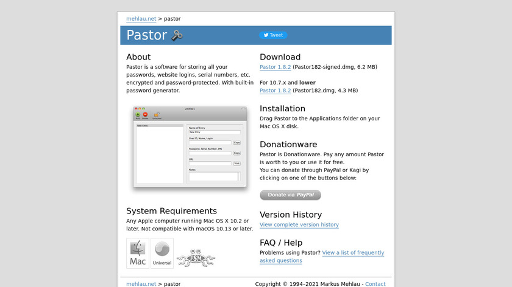Click the text 'For 10.7.x and lower'
The width and height of the screenshot is (512, 287).
(x=288, y=83)
